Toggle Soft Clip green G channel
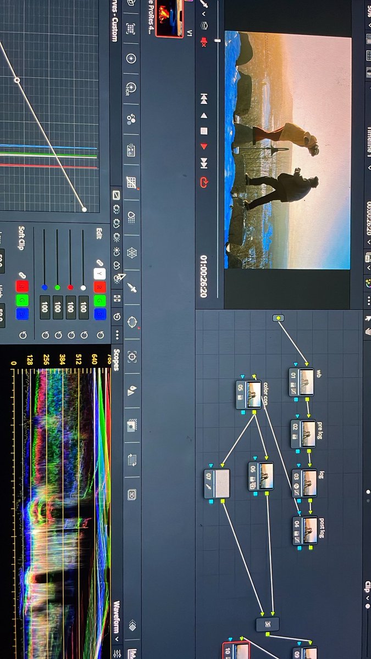Screen dimensions: 371x659 [x=23, y=300]
